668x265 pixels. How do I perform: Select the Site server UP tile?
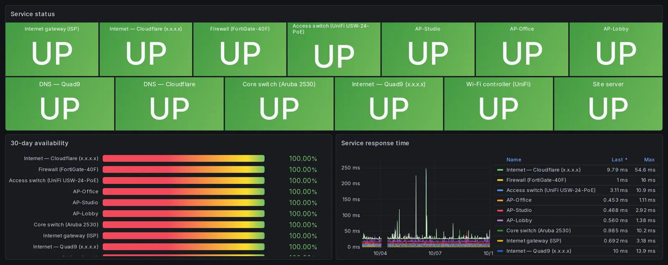(x=608, y=104)
